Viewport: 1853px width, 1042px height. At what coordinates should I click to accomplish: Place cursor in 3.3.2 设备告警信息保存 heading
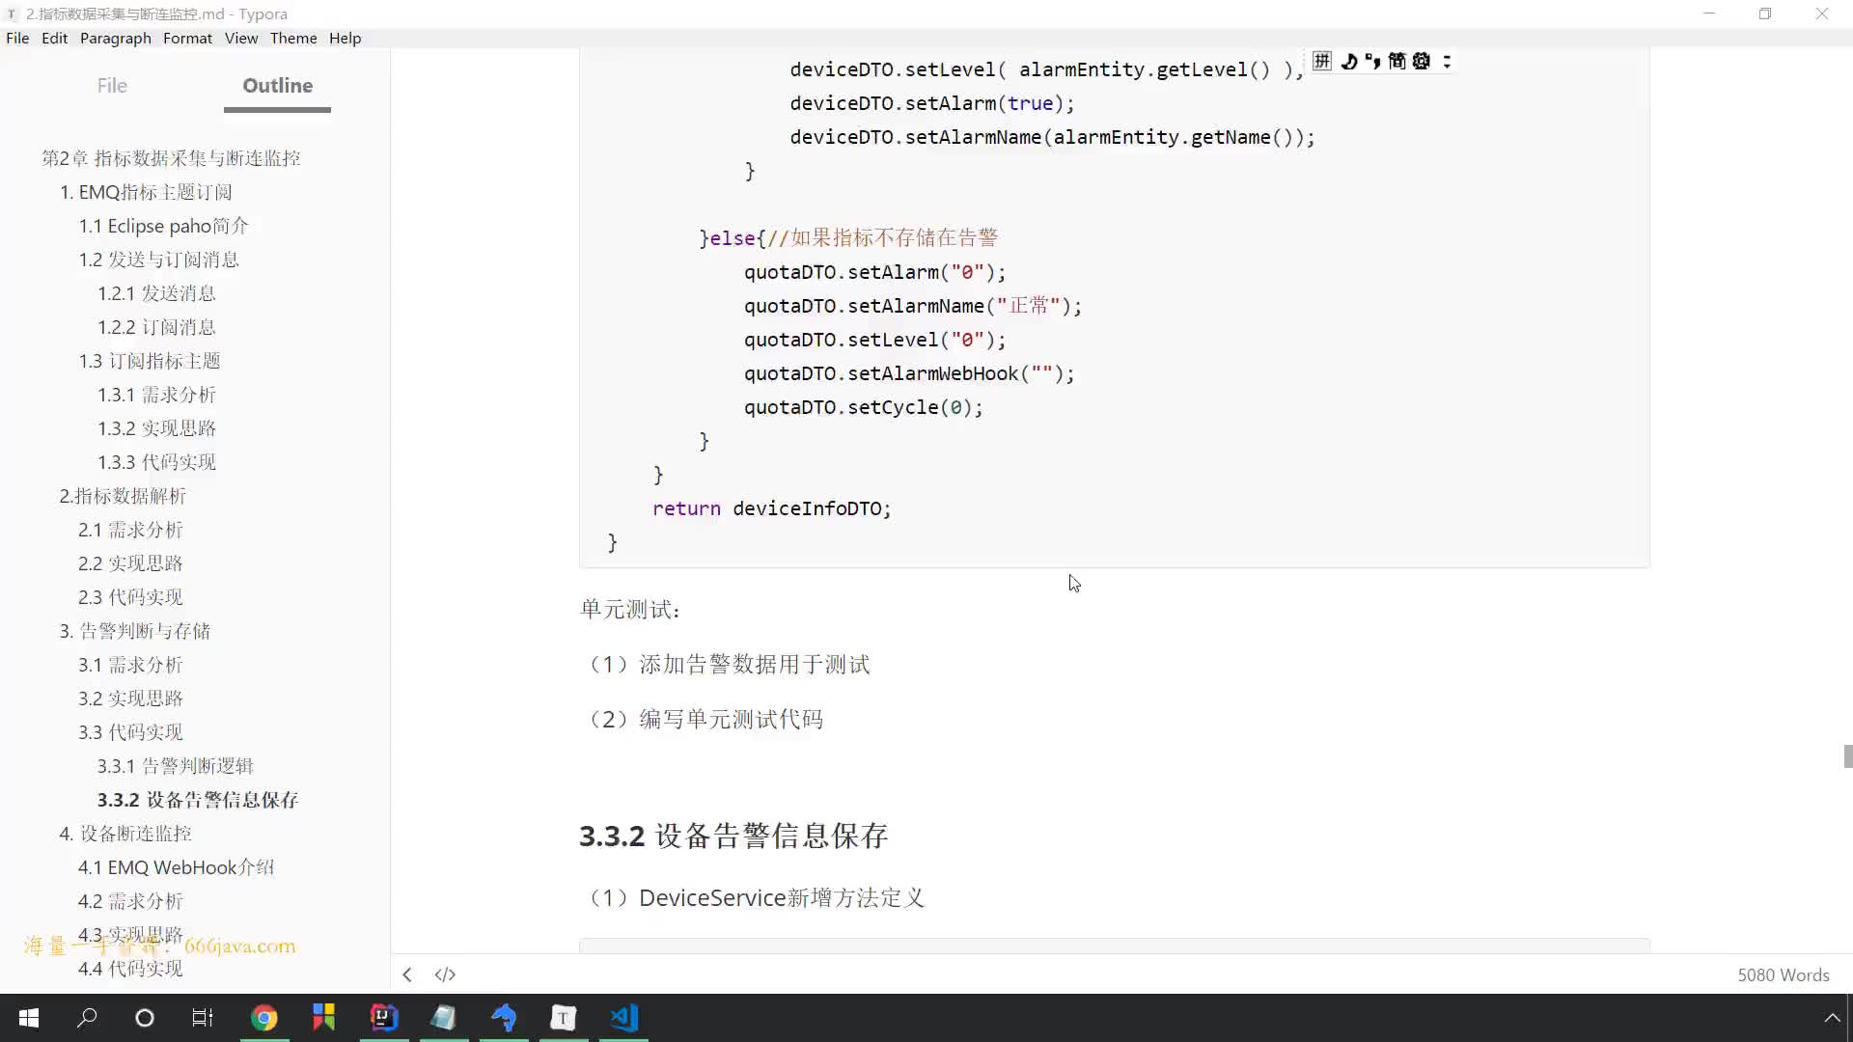pos(733,836)
